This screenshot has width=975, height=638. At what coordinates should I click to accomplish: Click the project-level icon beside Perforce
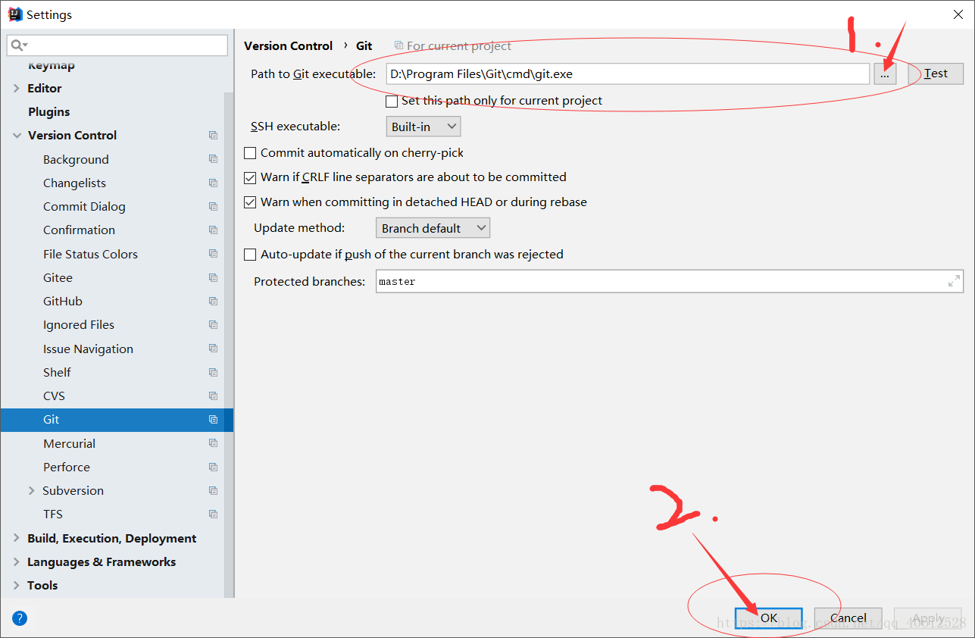[x=213, y=467]
